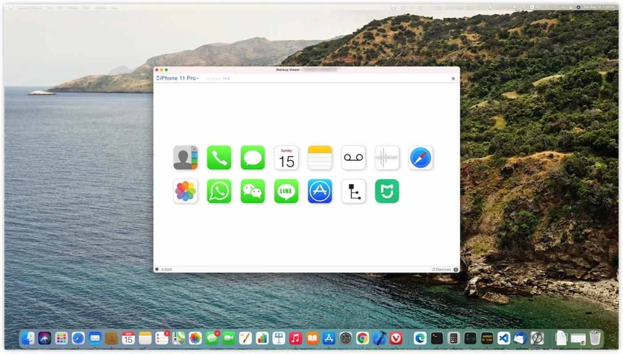Open Launchpad from the Dock

coord(62,339)
